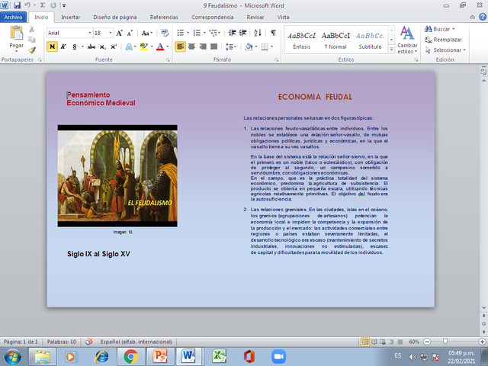Viewport: 488px width, 366px height.
Task: Switch to full screen reading view
Action: pyautogui.click(x=374, y=342)
